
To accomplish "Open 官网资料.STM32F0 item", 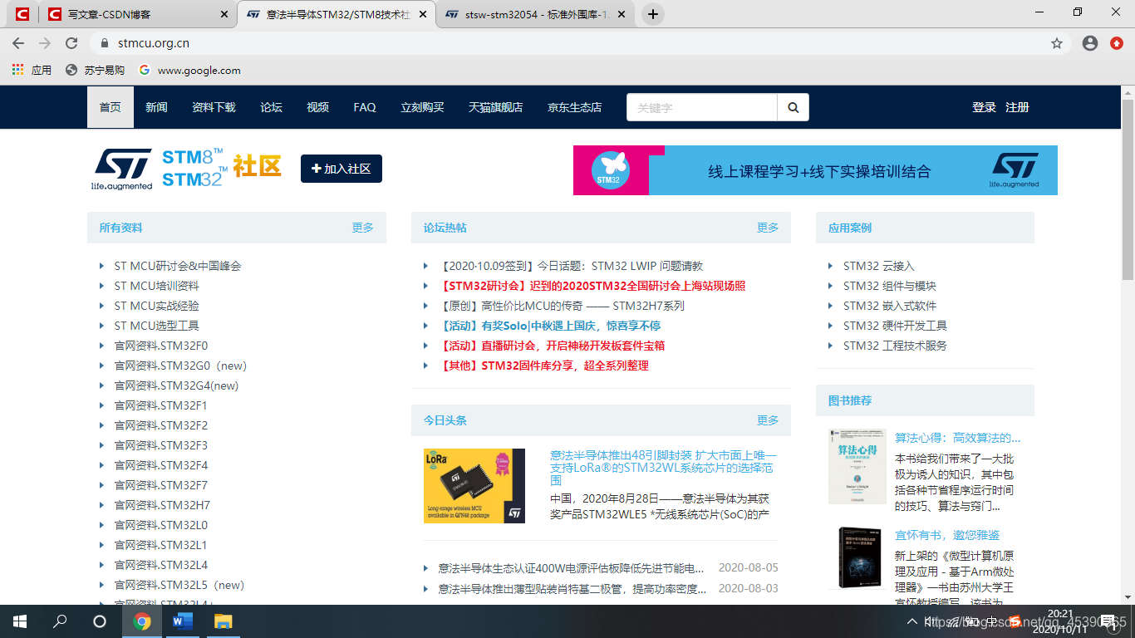I will point(160,346).
